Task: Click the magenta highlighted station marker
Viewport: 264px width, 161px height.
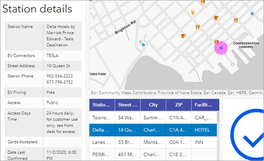Action: [221, 48]
